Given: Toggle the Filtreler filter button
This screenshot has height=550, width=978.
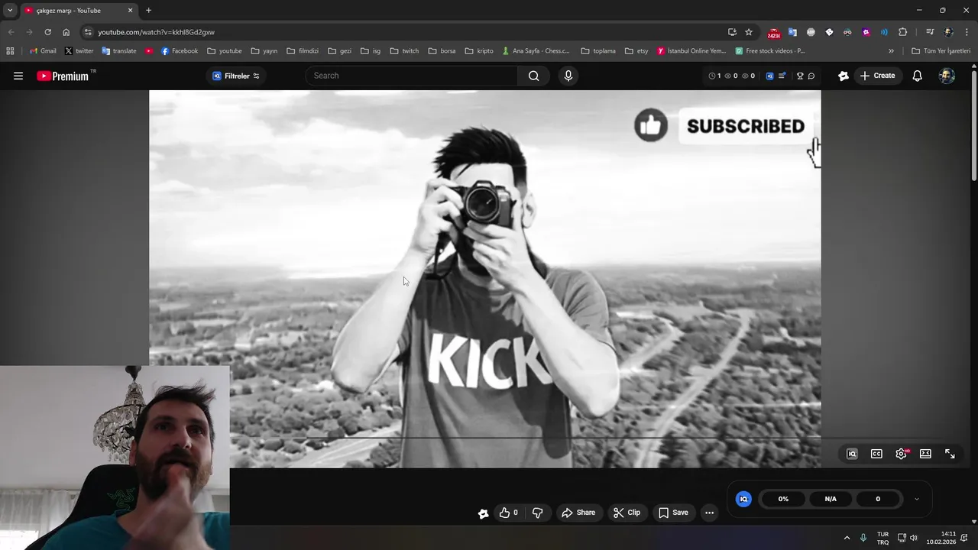Looking at the screenshot, I should 236,76.
